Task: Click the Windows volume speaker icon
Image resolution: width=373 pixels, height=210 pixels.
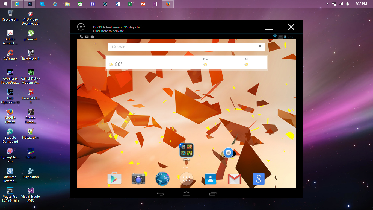Action: (x=348, y=4)
